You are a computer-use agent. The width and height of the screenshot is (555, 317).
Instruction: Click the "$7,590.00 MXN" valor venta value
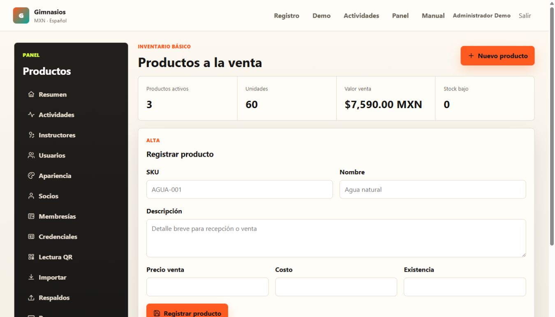[384, 104]
